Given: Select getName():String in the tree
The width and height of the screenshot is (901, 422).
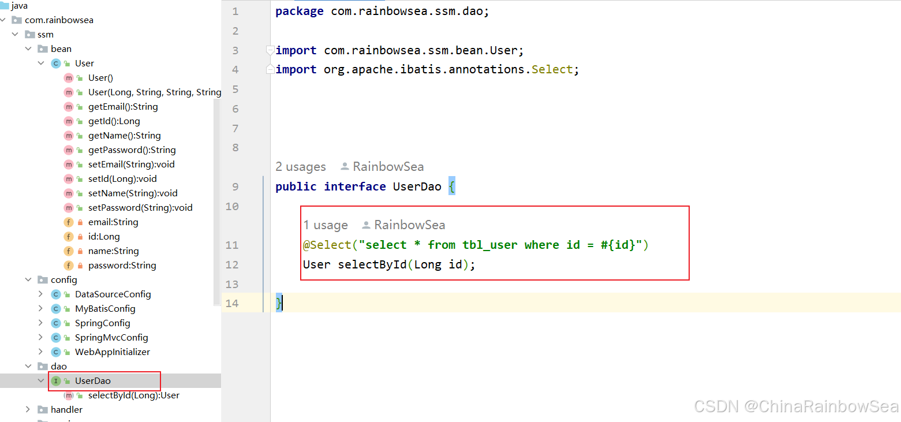Looking at the screenshot, I should point(124,136).
